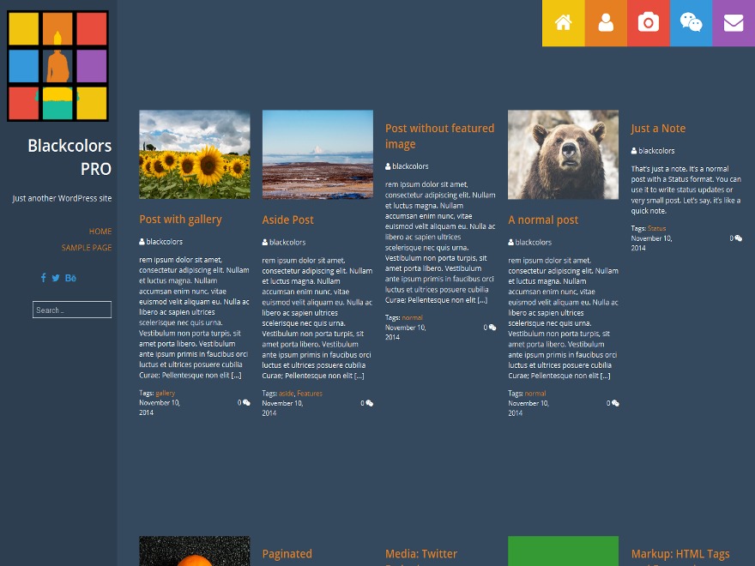755x566 pixels.
Task: Open the Behance icon in the sidebar
Action: (70, 277)
